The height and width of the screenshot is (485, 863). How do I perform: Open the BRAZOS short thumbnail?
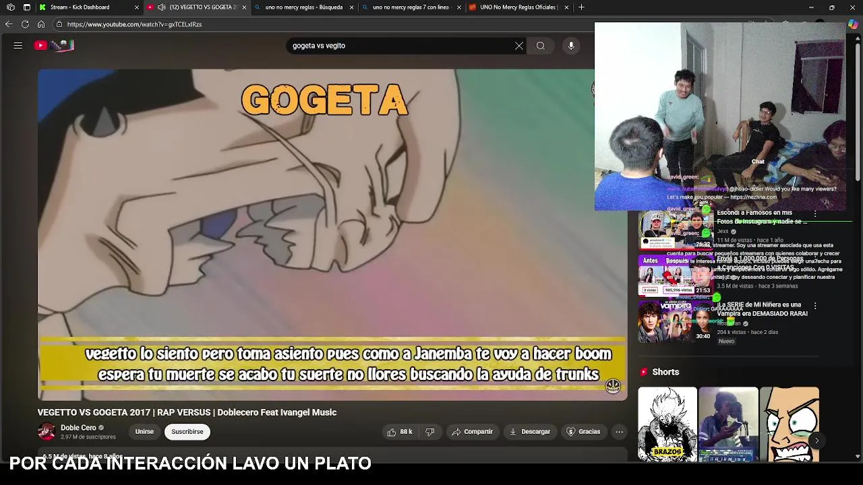667,424
